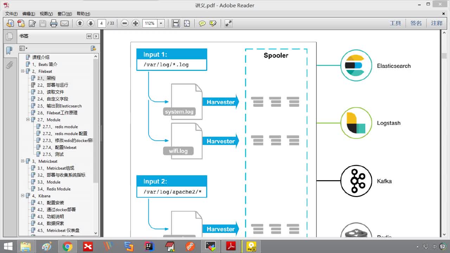Viewport: 450px width, 253px height.
Task: Open the 注释 pane
Action: 437,23
